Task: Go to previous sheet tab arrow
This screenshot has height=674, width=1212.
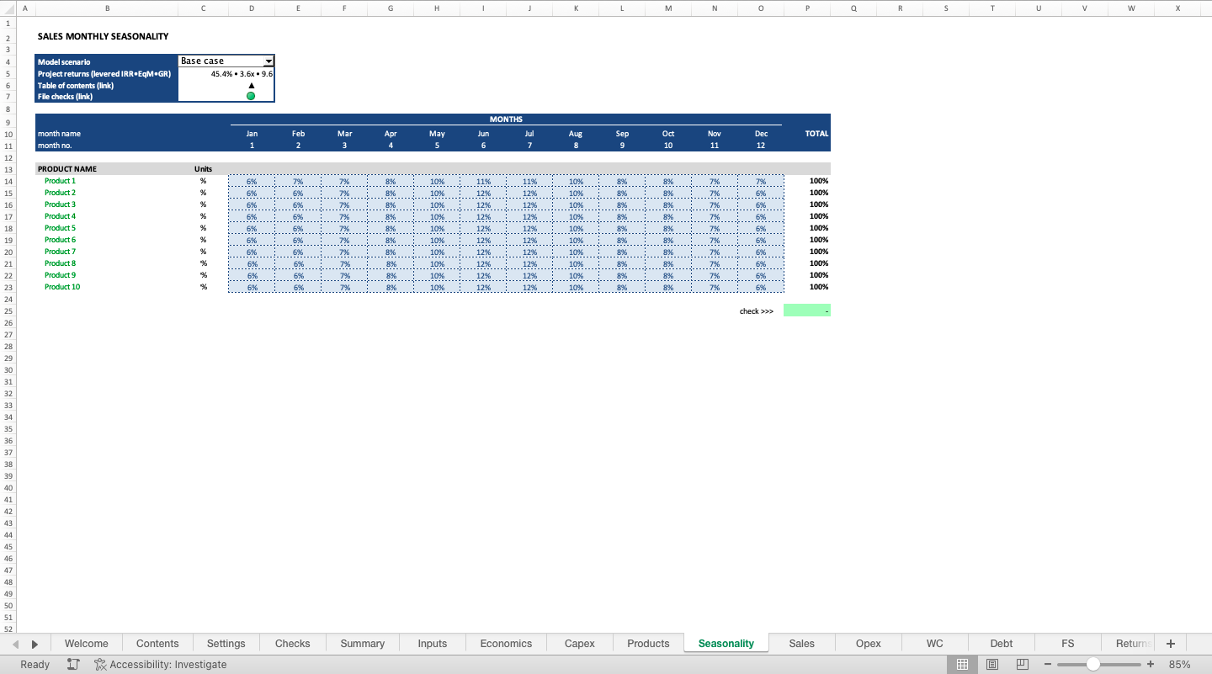Action: (16, 644)
